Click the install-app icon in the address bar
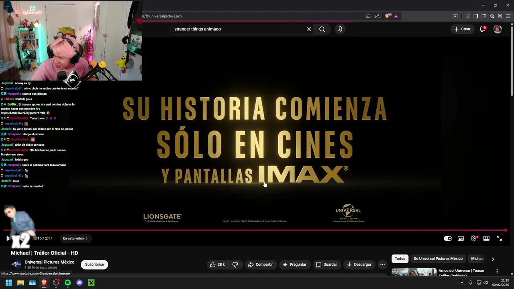This screenshot has height=289, width=514. (368, 16)
